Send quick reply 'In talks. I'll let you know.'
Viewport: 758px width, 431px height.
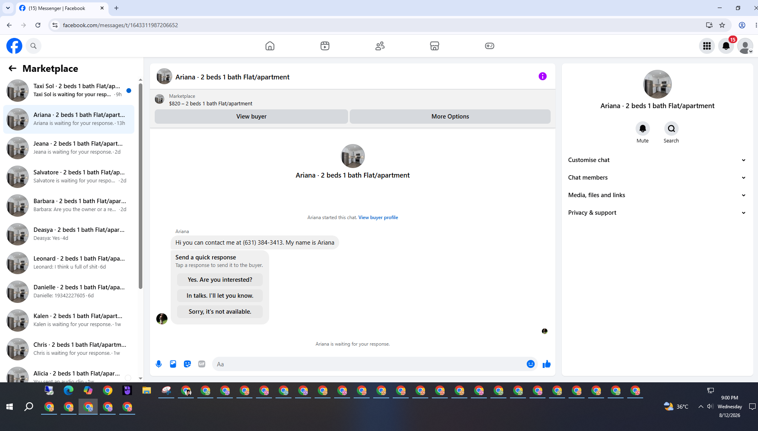(220, 296)
